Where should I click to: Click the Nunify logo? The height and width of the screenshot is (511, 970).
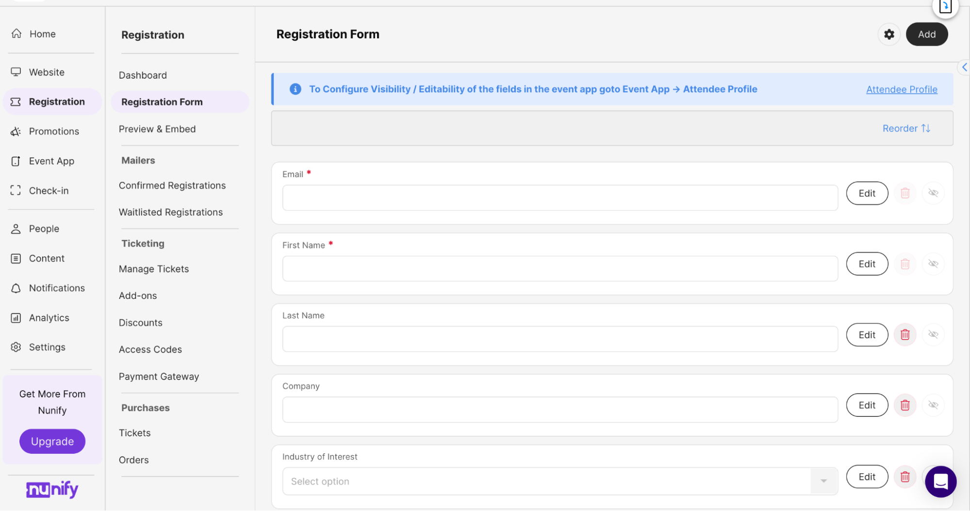click(x=52, y=489)
